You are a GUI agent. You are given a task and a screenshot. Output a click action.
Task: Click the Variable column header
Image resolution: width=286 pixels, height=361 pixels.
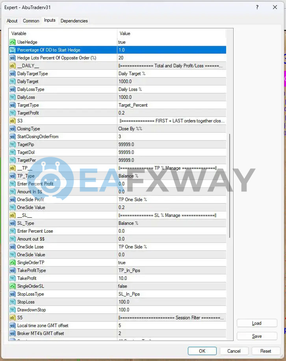click(x=63, y=33)
